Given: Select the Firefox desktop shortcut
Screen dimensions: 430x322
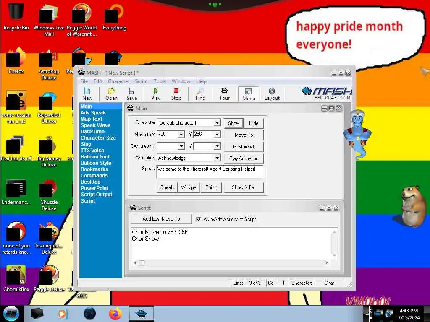Looking at the screenshot, I should click(16, 61).
